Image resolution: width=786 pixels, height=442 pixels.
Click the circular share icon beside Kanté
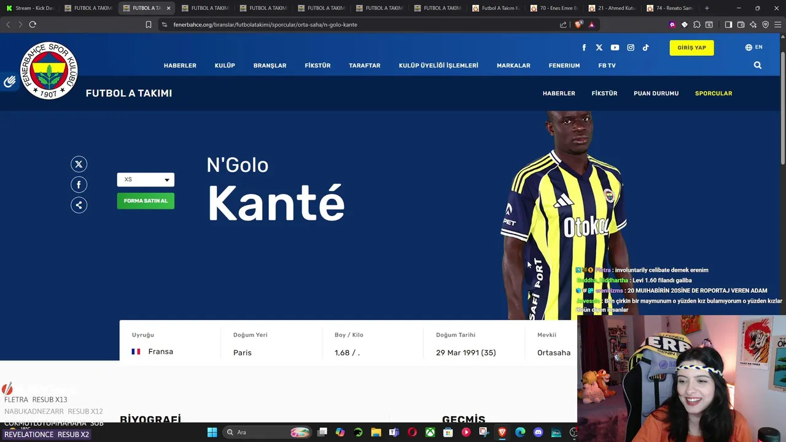click(x=79, y=205)
